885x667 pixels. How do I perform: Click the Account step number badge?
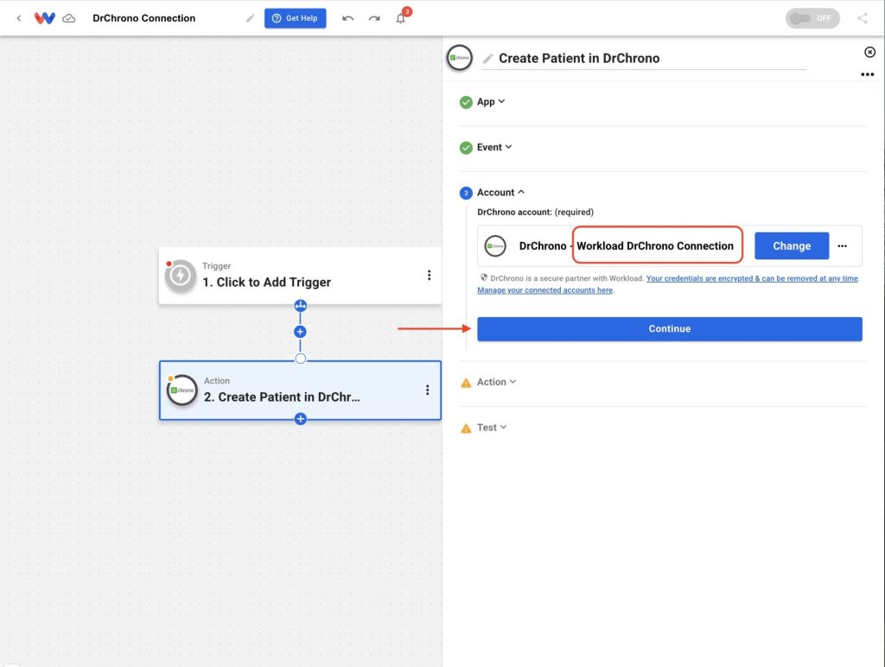[x=466, y=193]
